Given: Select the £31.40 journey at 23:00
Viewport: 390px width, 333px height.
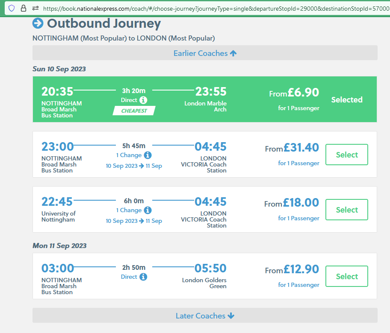Looking at the screenshot, I should pyautogui.click(x=347, y=155).
